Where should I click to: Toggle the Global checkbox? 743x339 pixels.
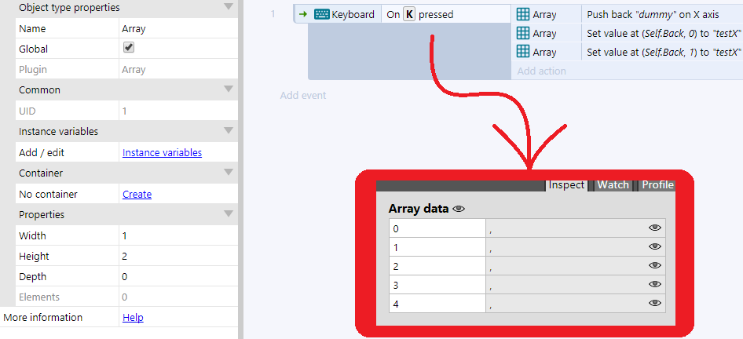point(128,48)
